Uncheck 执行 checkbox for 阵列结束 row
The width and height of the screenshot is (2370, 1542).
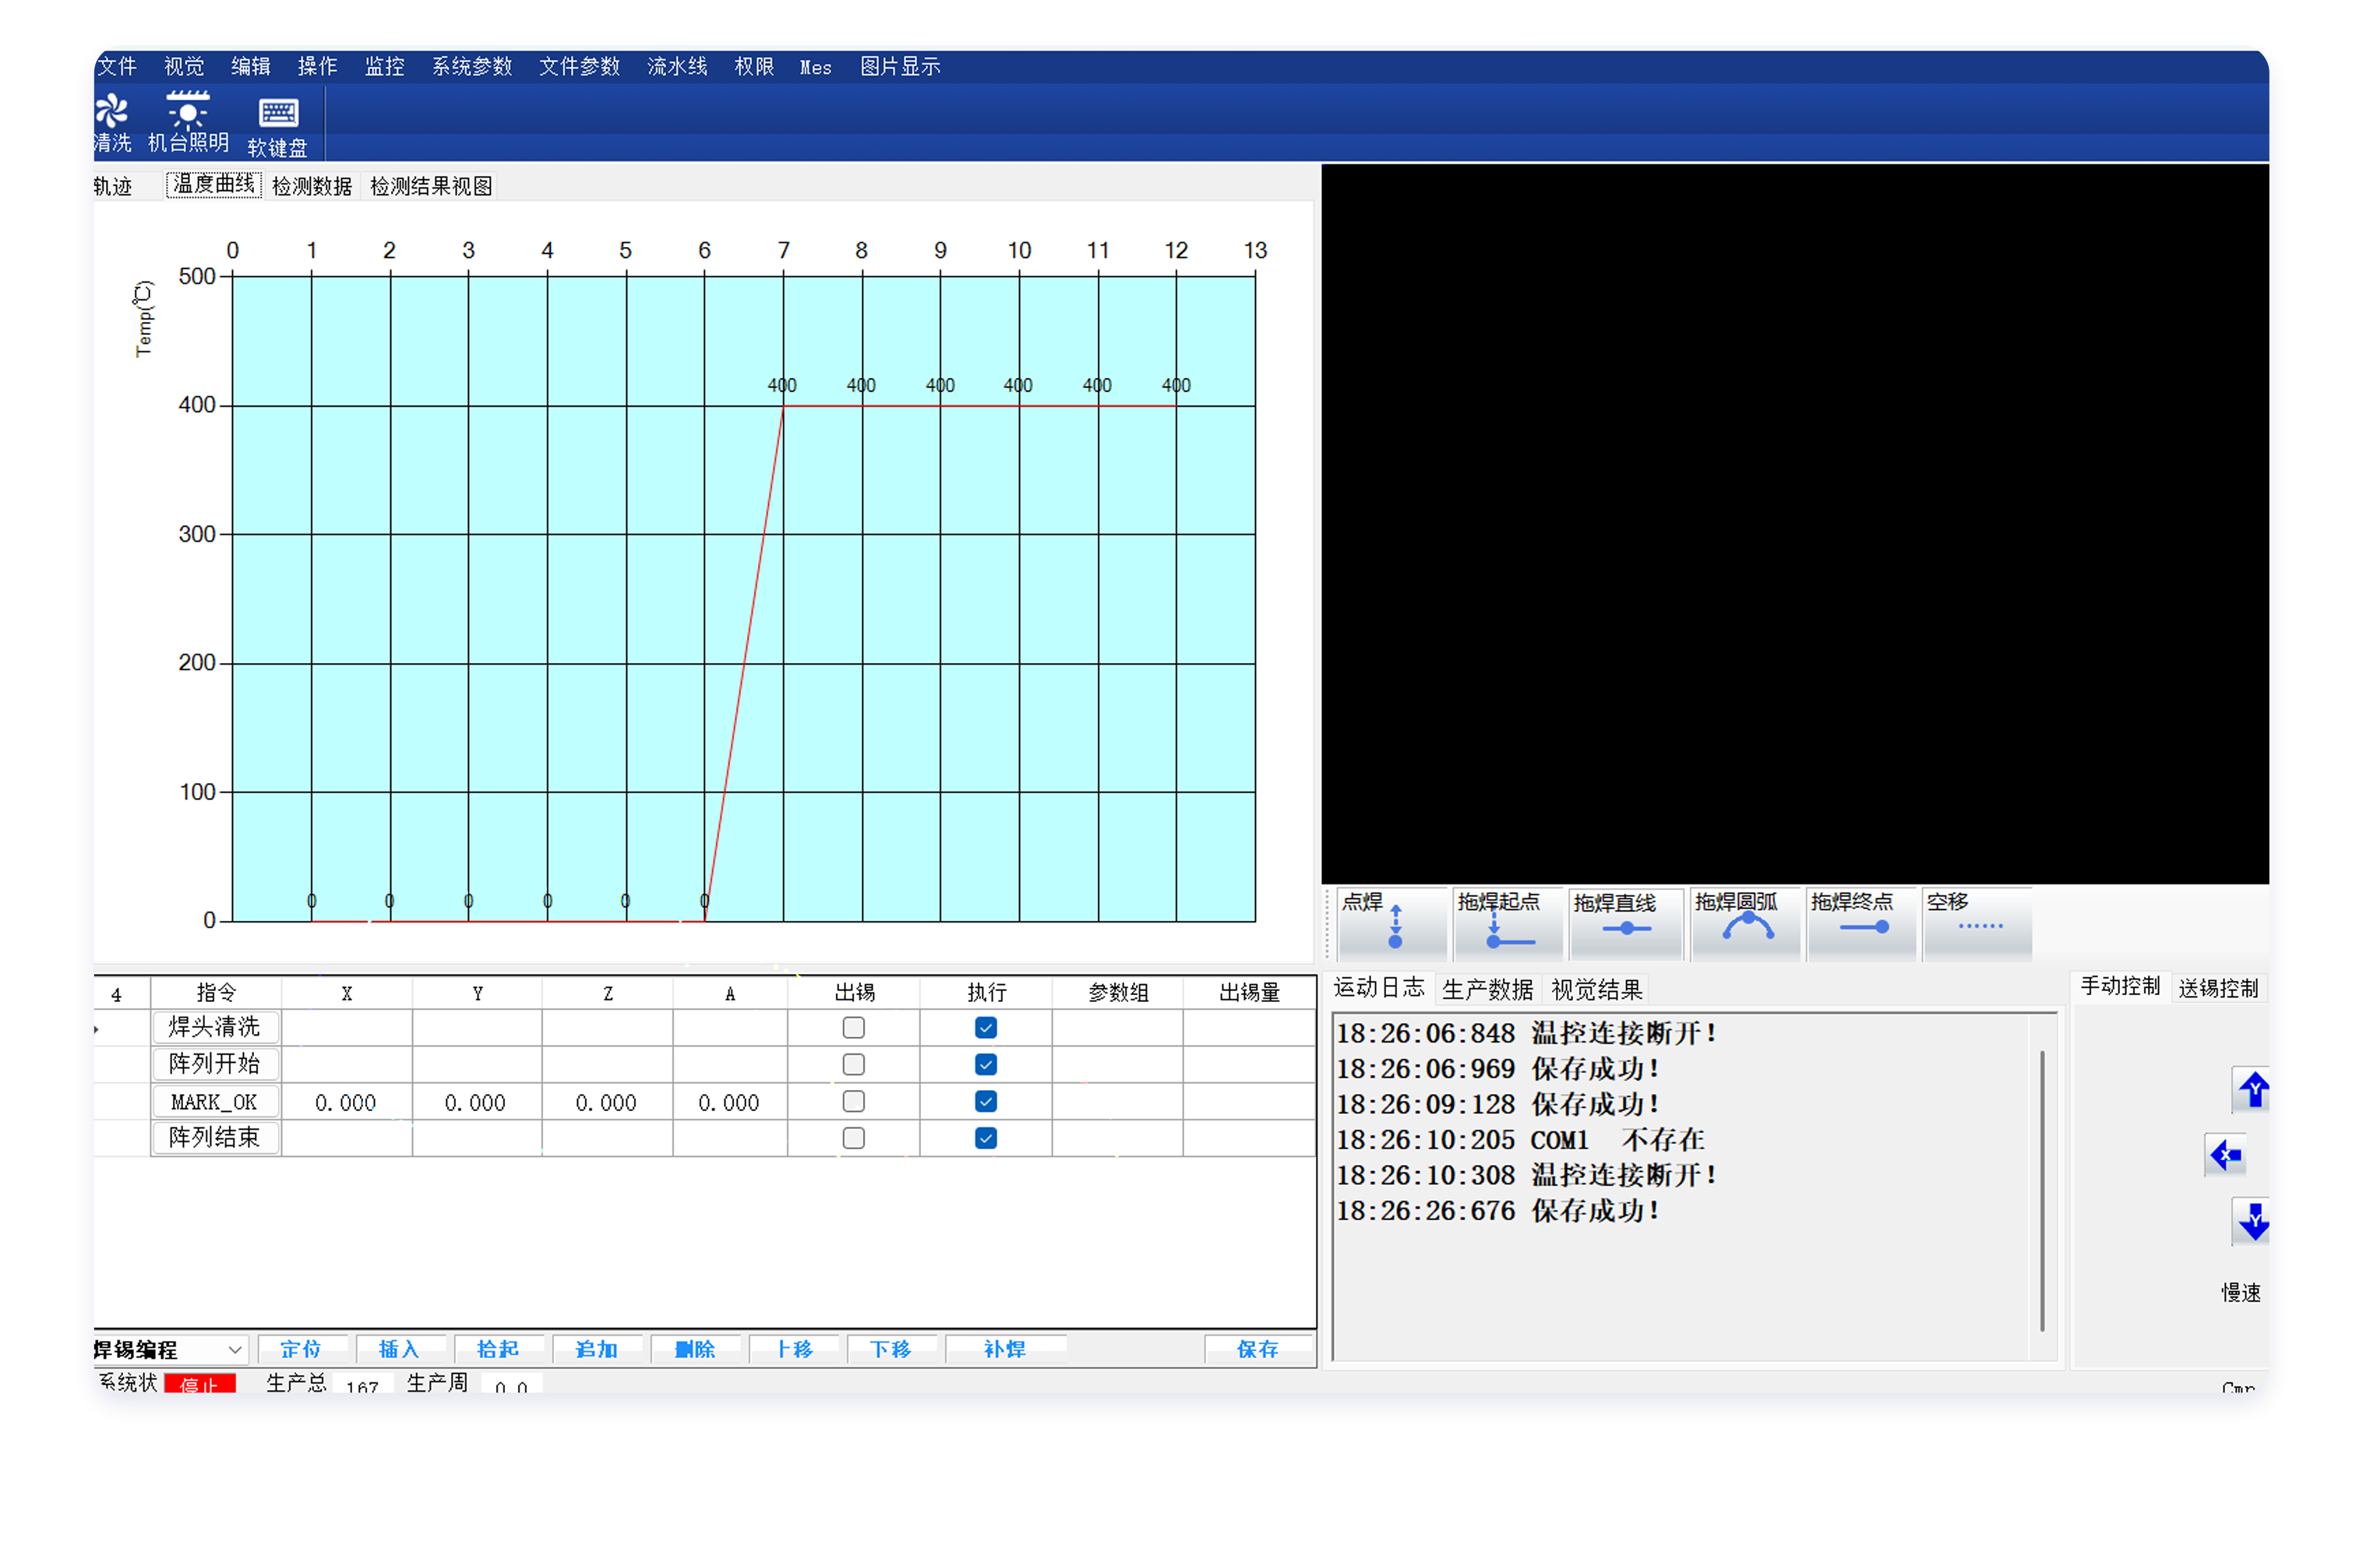(x=986, y=1138)
